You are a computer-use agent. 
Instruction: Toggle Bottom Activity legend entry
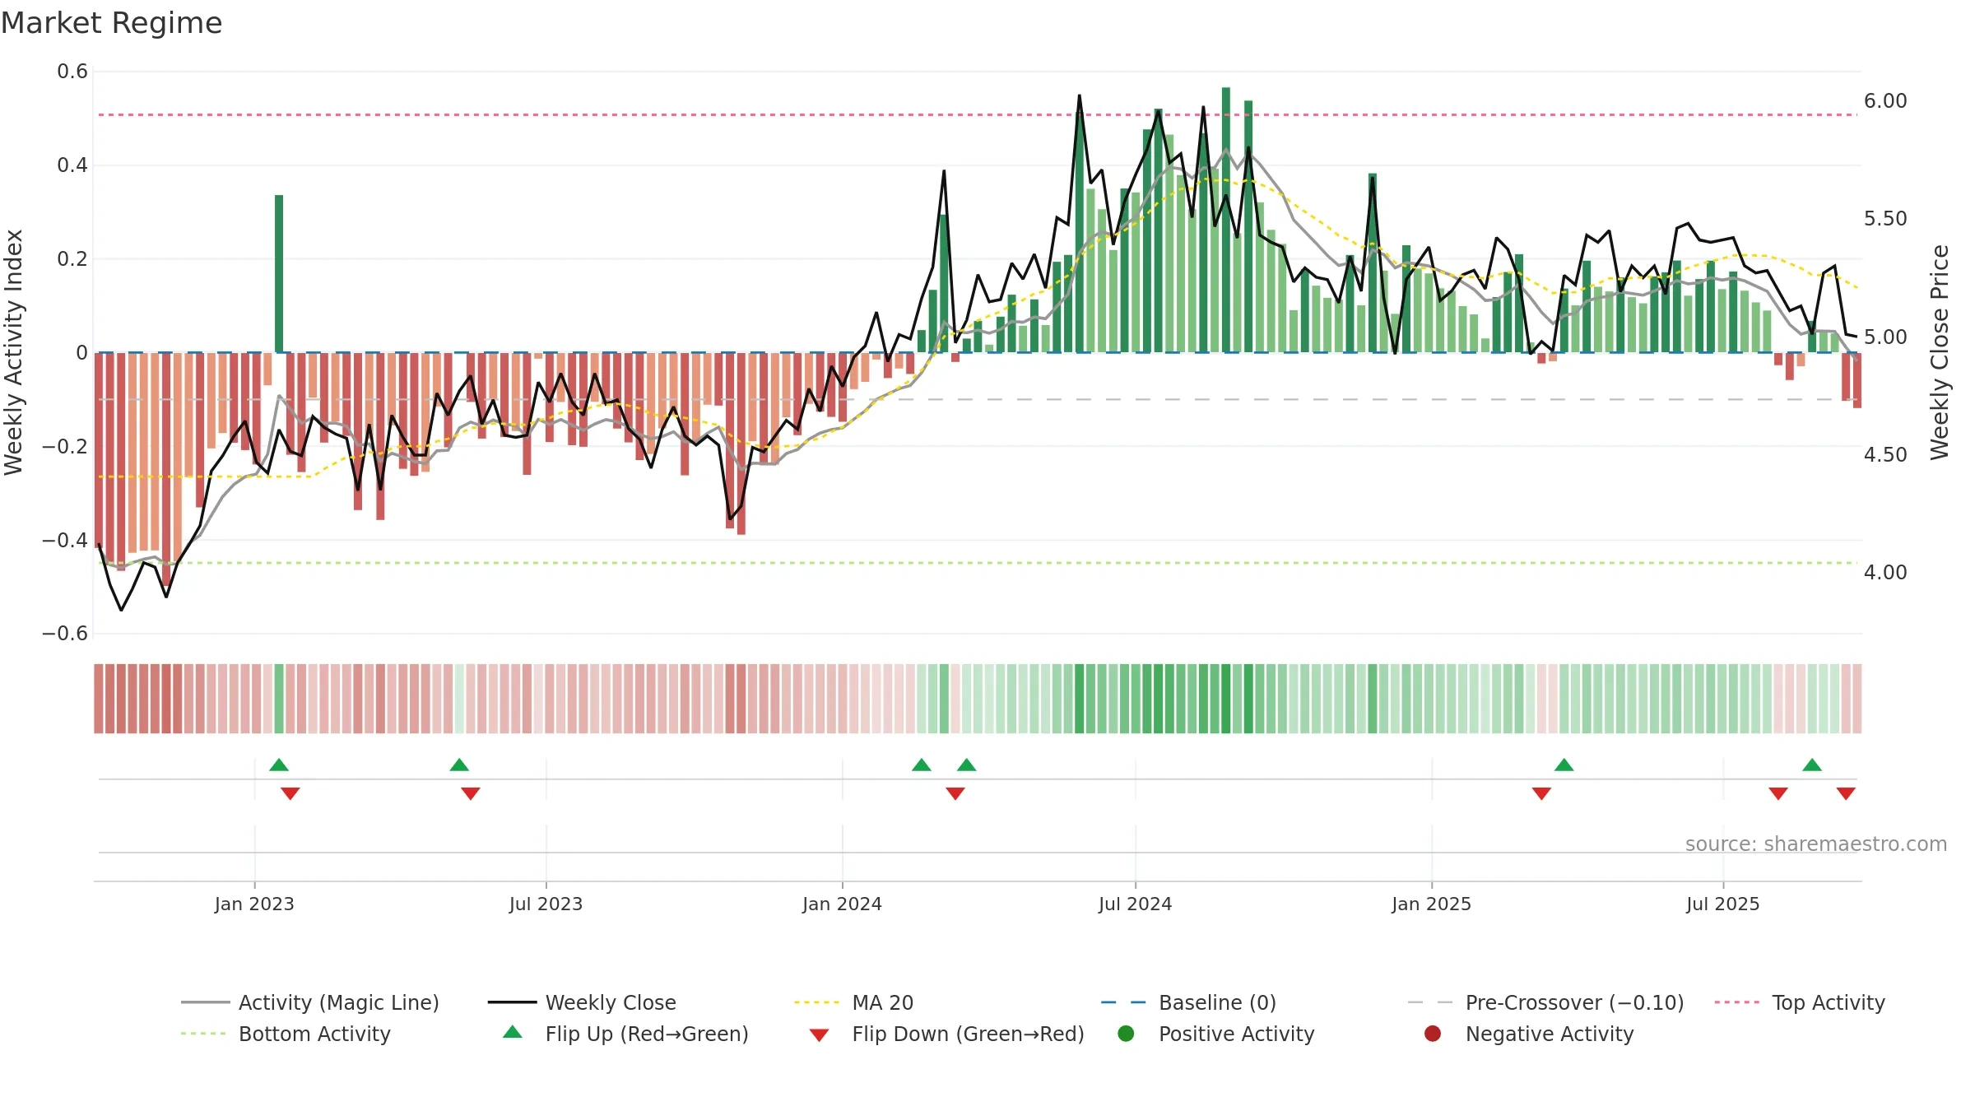[x=286, y=1034]
